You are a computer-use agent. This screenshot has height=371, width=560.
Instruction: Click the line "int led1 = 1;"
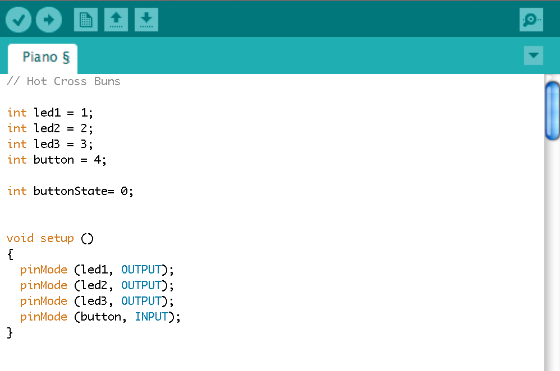pyautogui.click(x=50, y=113)
